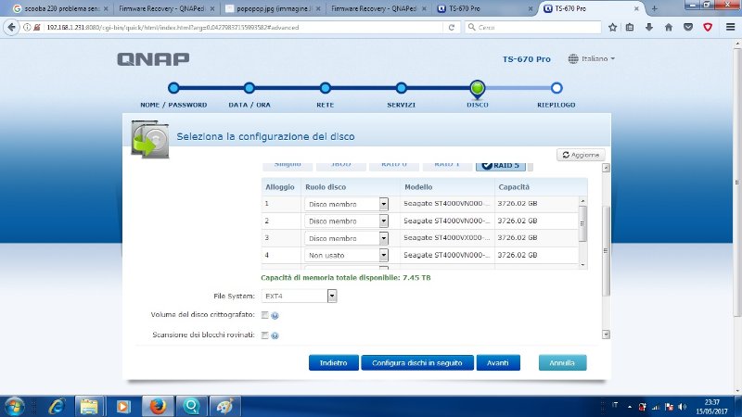Open the Italiano language menu

point(594,58)
